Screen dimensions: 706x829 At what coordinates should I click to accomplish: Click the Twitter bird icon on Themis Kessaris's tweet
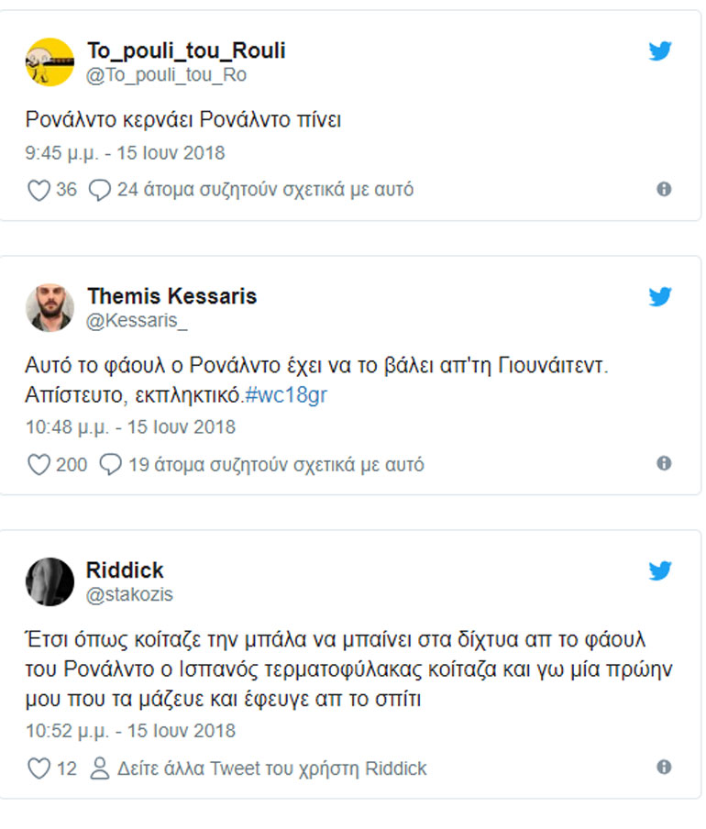[660, 297]
